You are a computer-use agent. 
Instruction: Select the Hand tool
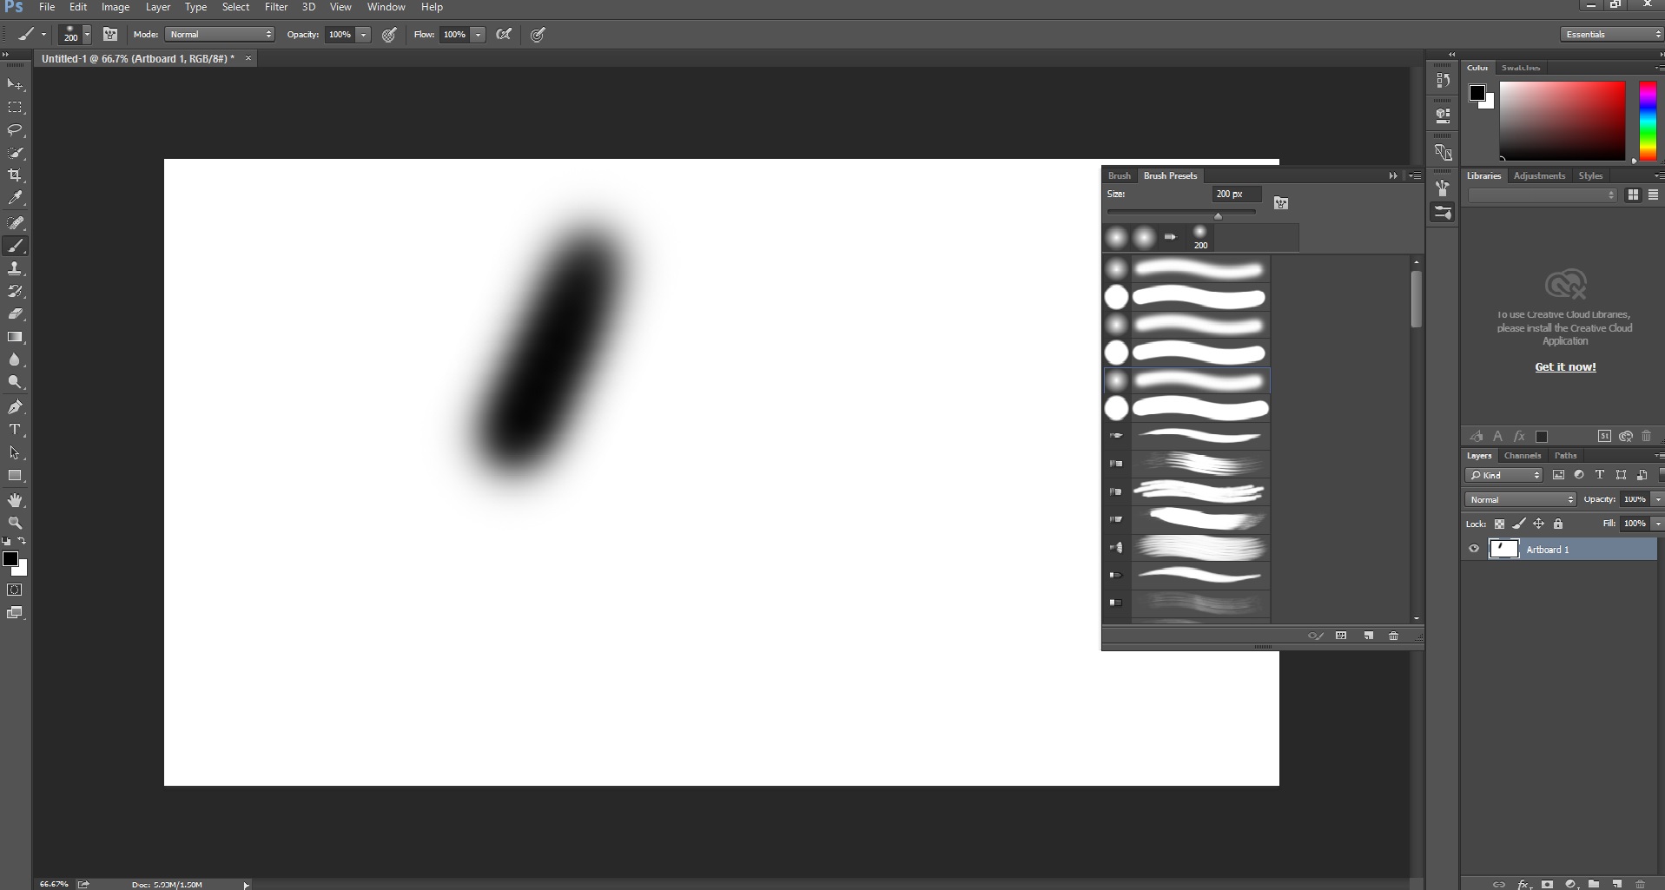[x=15, y=500]
